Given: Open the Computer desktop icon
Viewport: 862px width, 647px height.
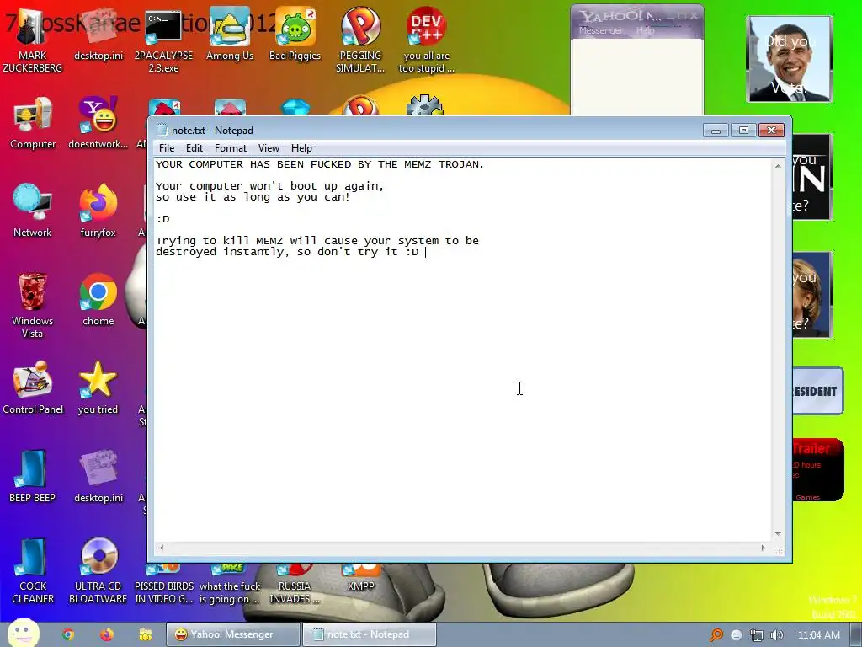Looking at the screenshot, I should 33,123.
